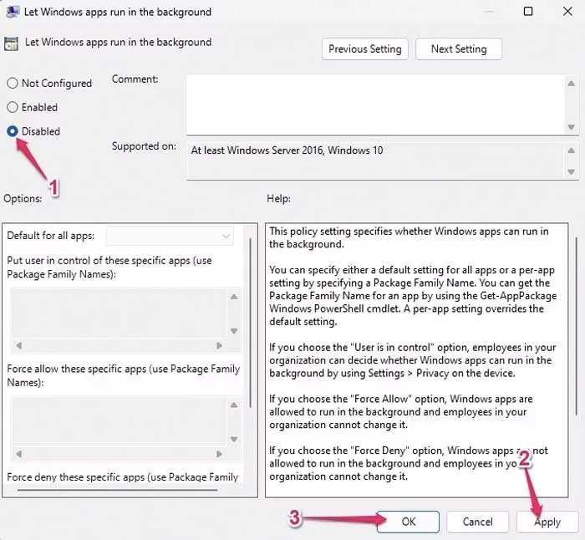This screenshot has width=585, height=540.
Task: Choose the Not Configured option
Action: click(13, 83)
